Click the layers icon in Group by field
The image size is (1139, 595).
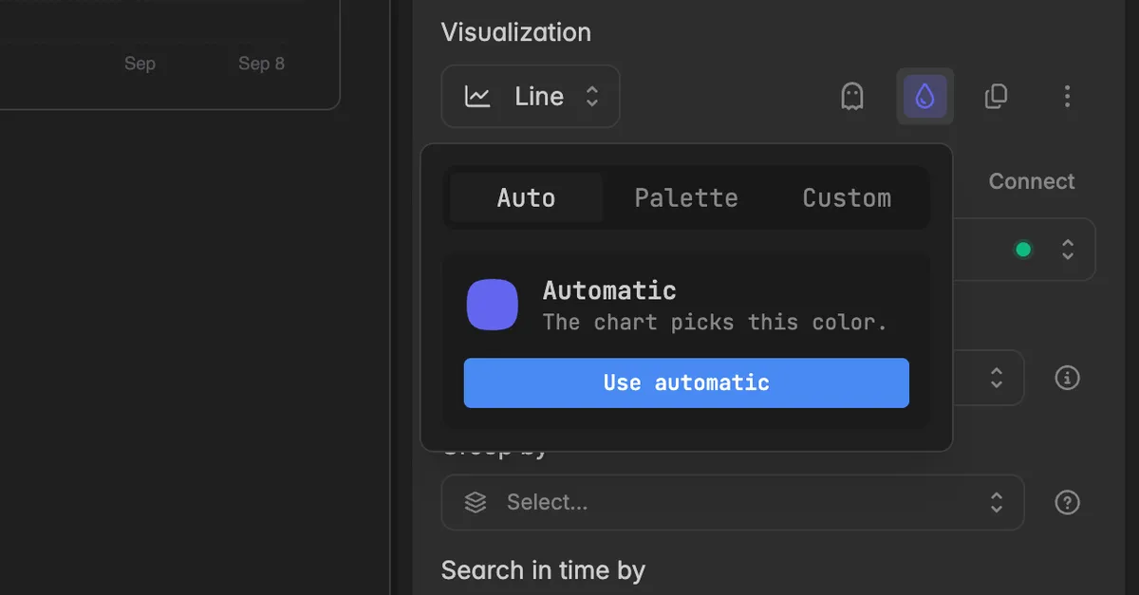(476, 502)
